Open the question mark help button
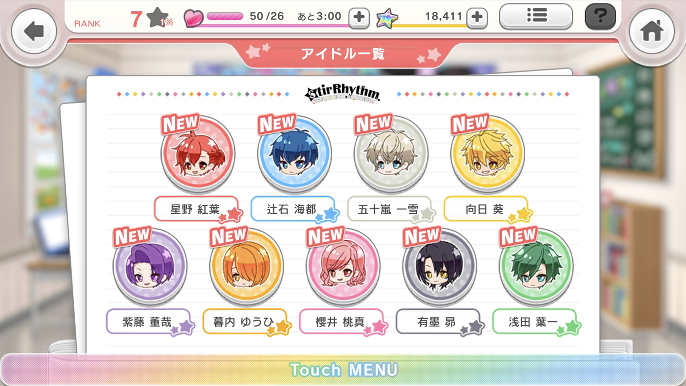This screenshot has width=686, height=386. pyautogui.click(x=600, y=17)
